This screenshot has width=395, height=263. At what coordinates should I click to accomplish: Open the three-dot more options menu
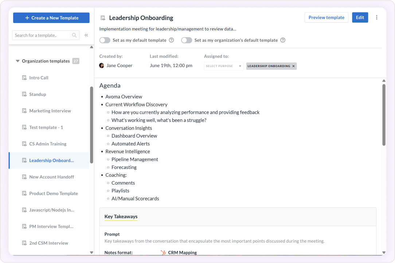coord(377,18)
